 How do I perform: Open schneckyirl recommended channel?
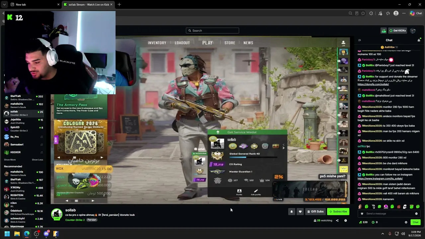click(23, 220)
